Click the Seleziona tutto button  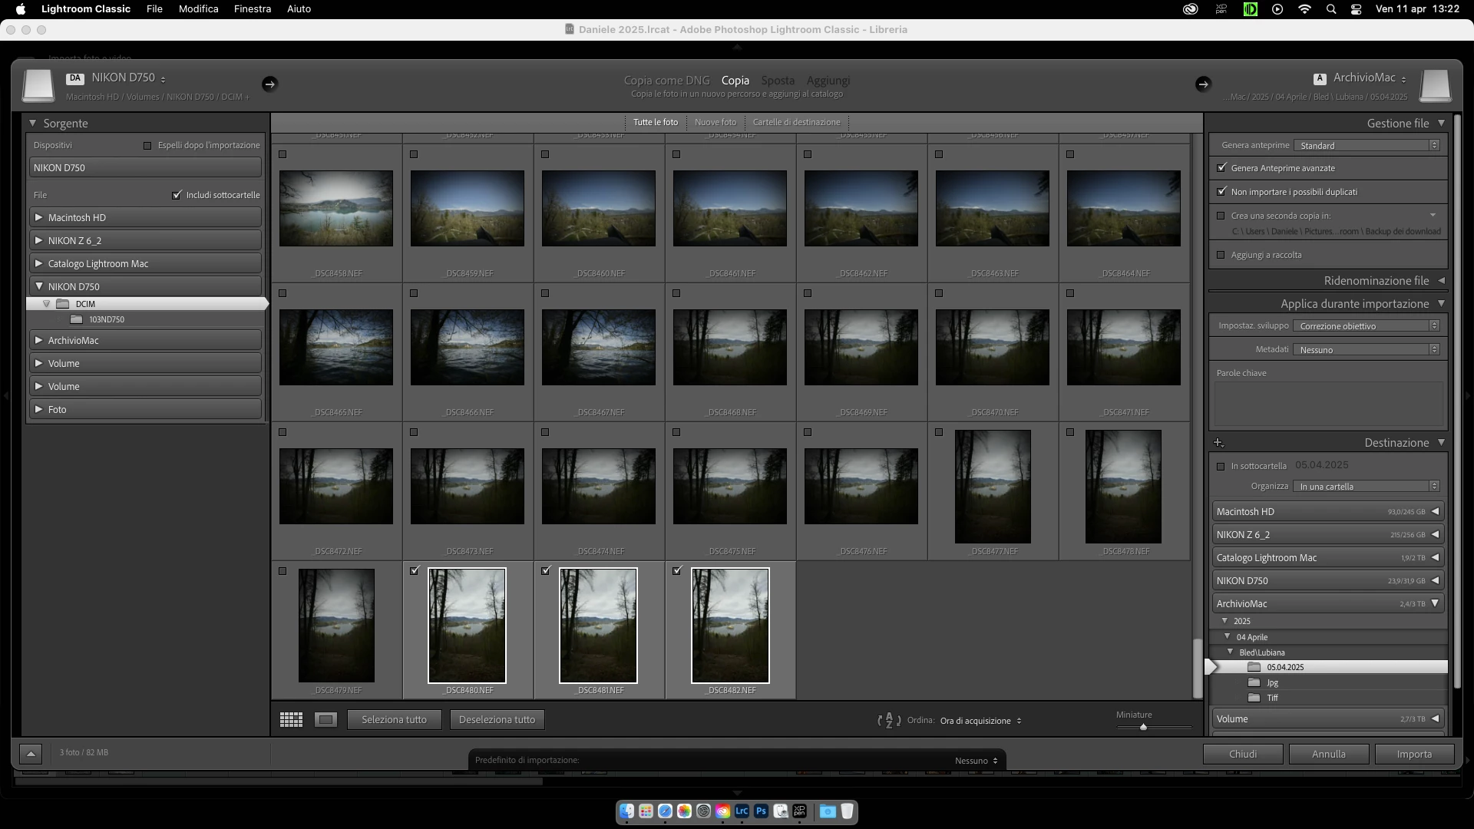click(x=394, y=720)
